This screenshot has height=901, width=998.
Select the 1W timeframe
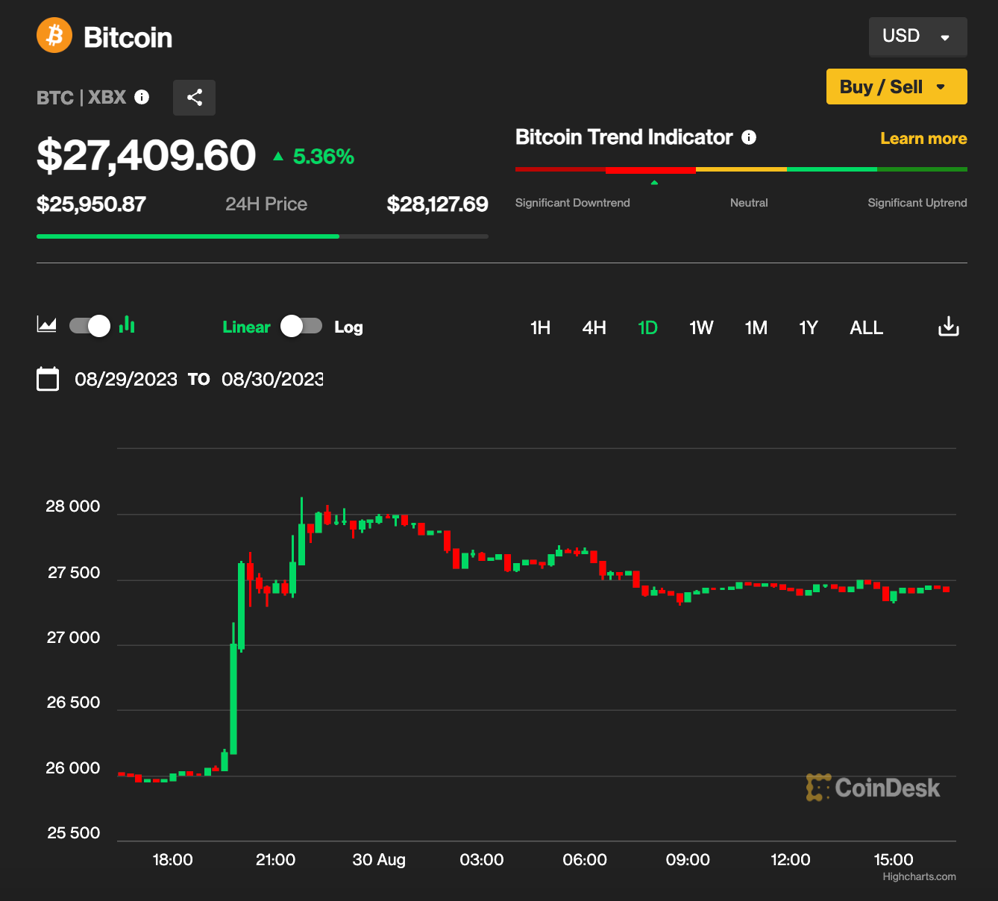(x=701, y=328)
